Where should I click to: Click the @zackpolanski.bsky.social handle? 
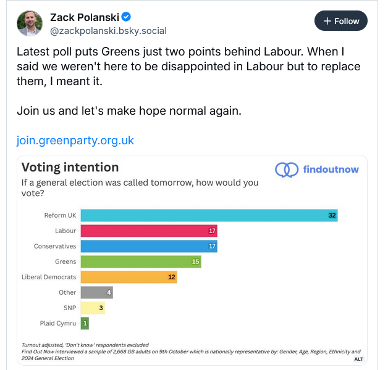point(108,31)
